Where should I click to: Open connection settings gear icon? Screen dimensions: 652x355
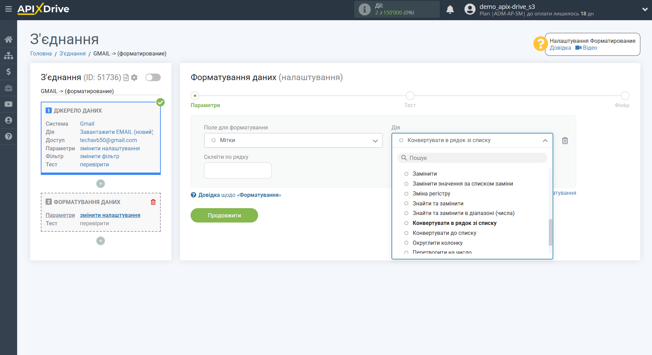click(x=134, y=78)
